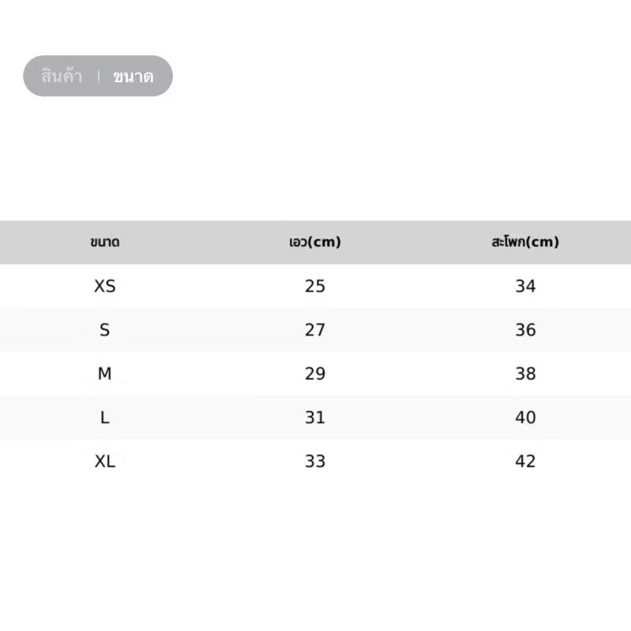The image size is (631, 631).
Task: Choose the XL size row label
Action: coord(104,461)
